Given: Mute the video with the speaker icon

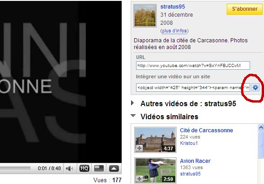Looking at the screenshot, I should click(70, 168).
